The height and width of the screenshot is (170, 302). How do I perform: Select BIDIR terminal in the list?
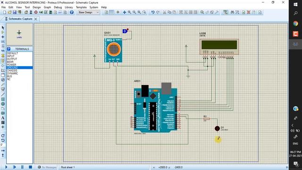point(19,62)
